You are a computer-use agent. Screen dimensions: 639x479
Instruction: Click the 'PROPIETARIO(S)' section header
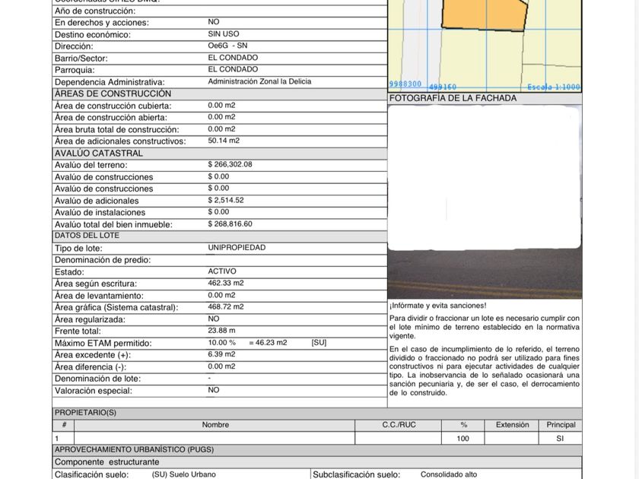tap(85, 413)
